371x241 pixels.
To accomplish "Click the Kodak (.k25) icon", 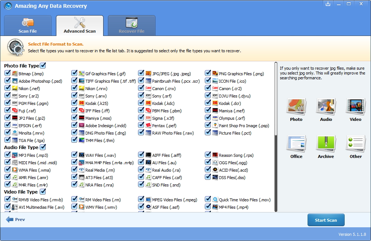I will 82,103.
